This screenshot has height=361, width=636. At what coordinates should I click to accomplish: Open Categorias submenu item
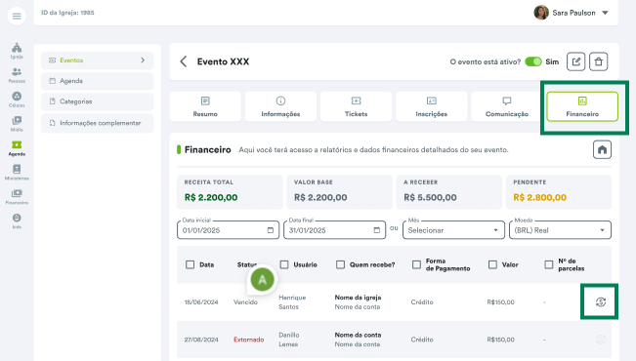[98, 101]
